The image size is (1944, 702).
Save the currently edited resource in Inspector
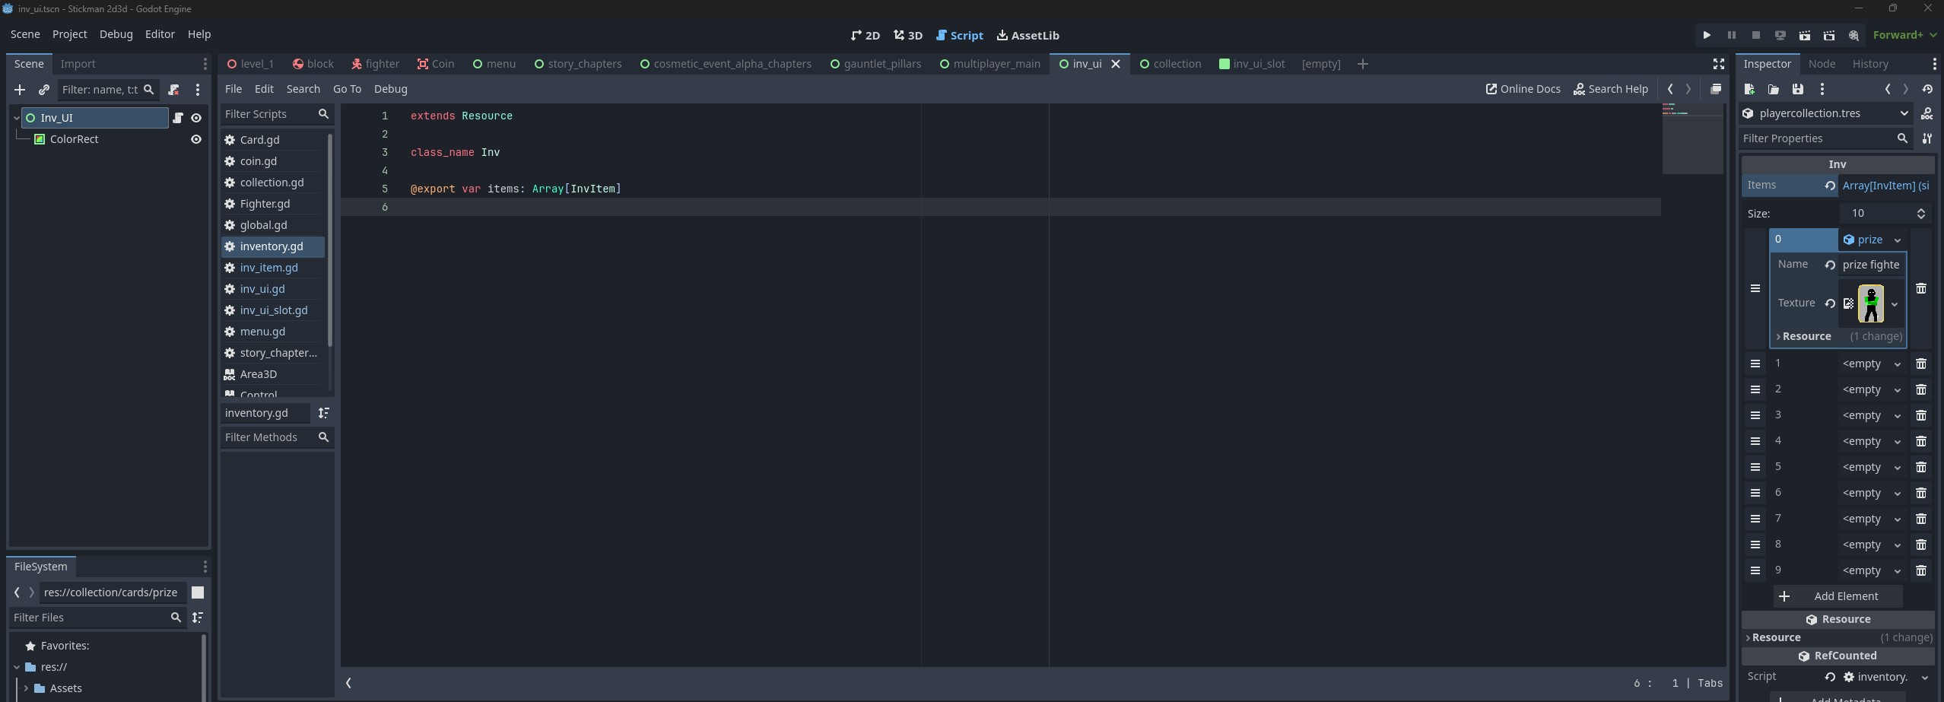[1797, 89]
